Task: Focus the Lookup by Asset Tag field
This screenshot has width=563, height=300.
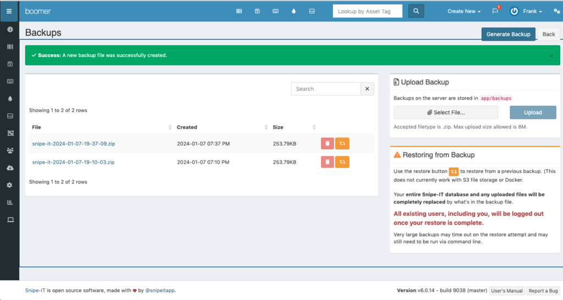Action: click(368, 11)
